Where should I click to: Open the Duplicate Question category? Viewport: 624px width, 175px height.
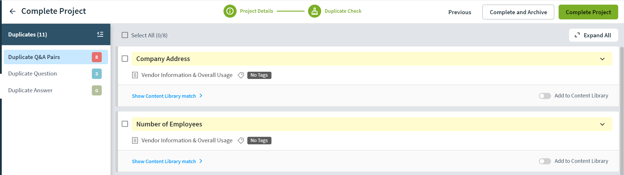[x=33, y=74]
